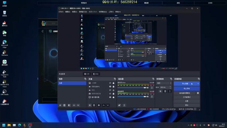Show the 视频采集设备 source
The height and width of the screenshot is (128, 227).
pyautogui.click(x=110, y=94)
